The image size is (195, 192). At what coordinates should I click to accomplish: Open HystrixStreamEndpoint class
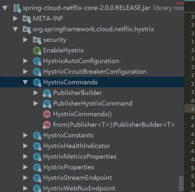pyautogui.click(x=78, y=178)
